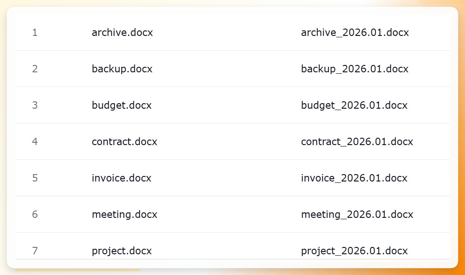Screen dimensions: 465x275
Task: Click row number 1 in the list
Action: [x=35, y=32]
